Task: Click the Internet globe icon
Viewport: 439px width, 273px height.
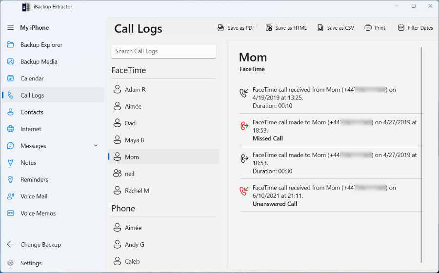Action: [10, 129]
